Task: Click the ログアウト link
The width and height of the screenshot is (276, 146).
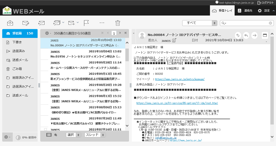Action: pyautogui.click(x=265, y=3)
